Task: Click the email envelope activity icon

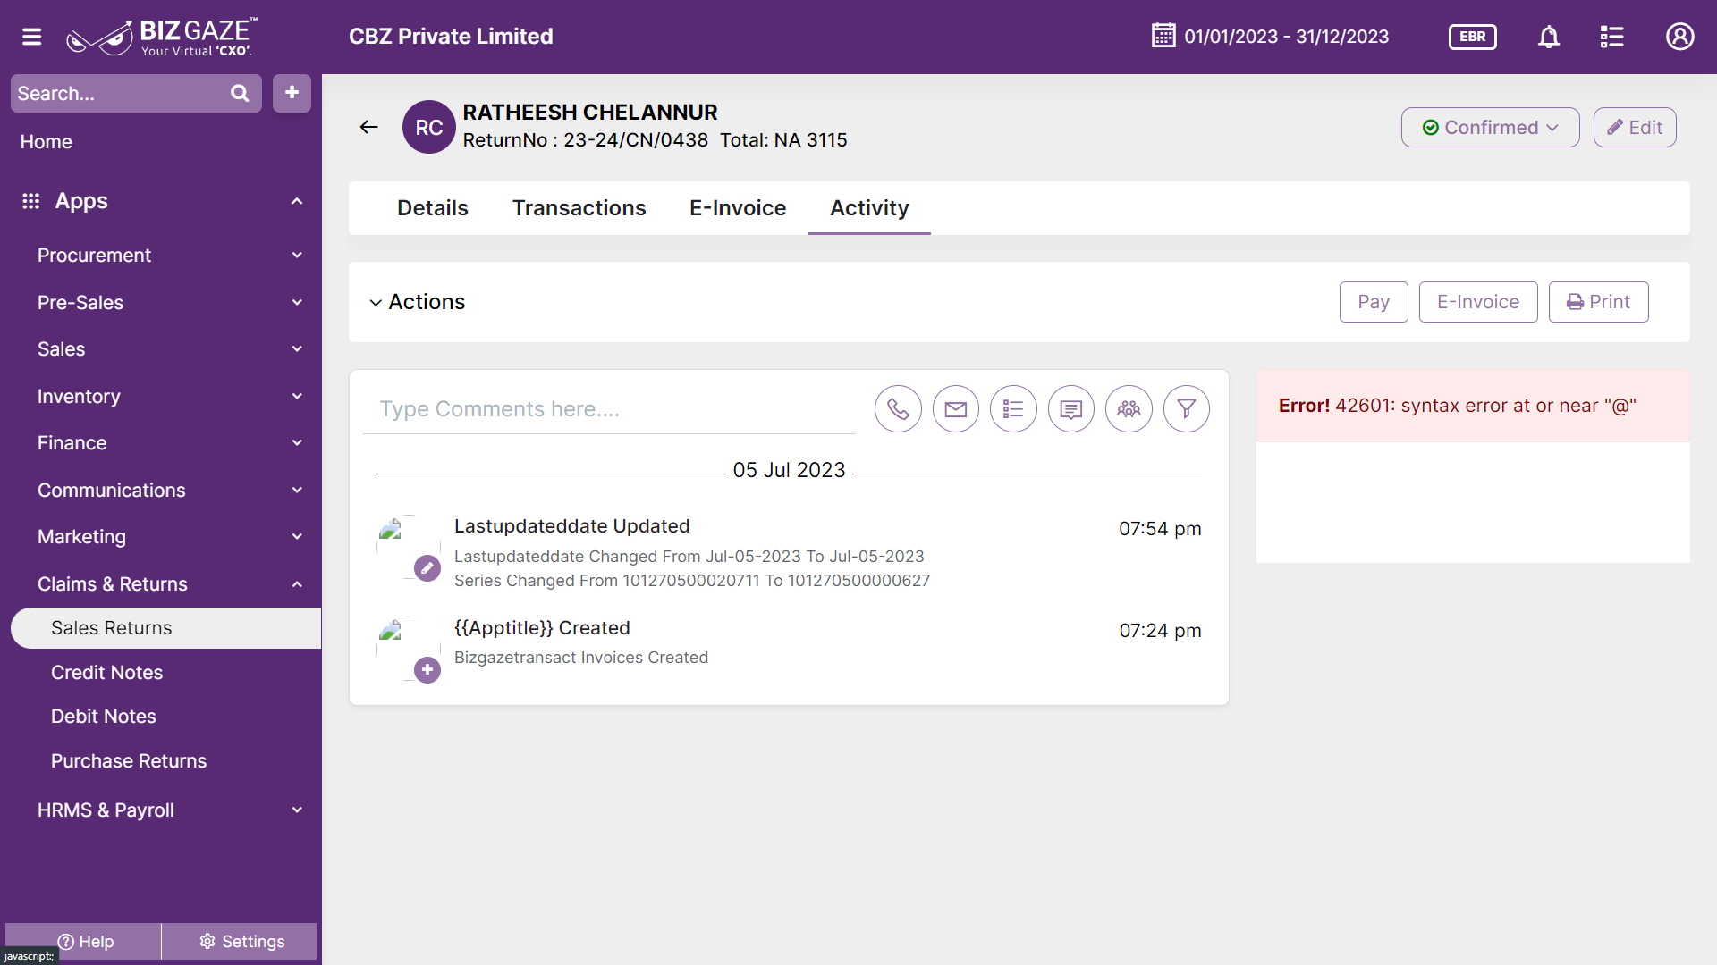Action: [956, 409]
